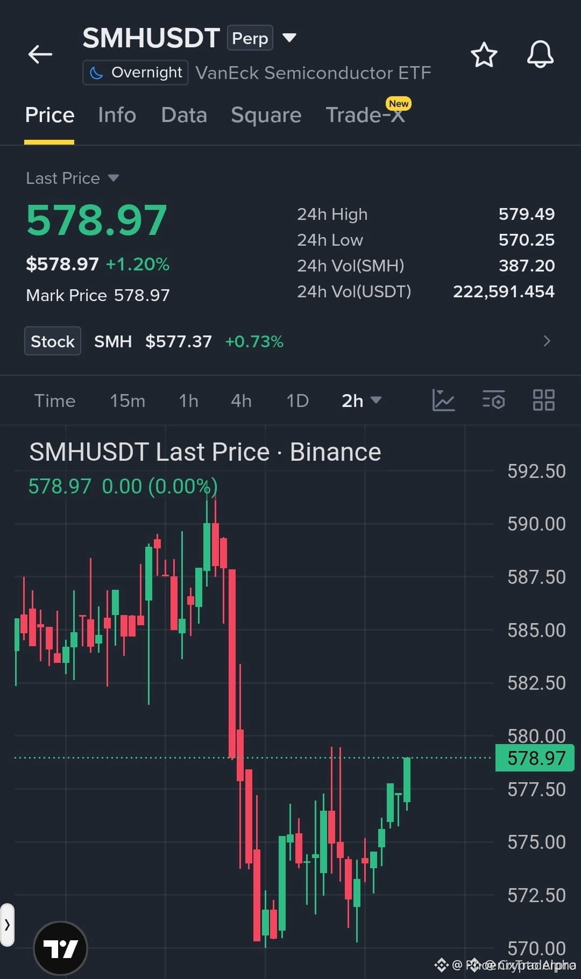Tap the VanEck Semiconductor ETF name
This screenshot has width=581, height=979.
coord(313,73)
